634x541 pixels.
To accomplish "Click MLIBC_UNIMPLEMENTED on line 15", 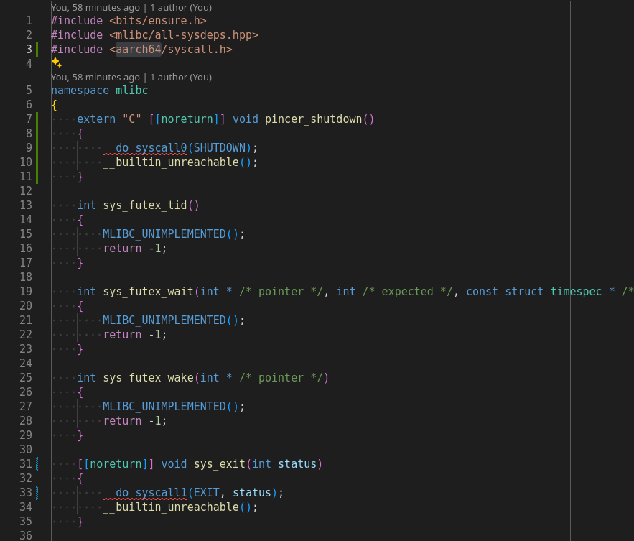I will [x=164, y=234].
